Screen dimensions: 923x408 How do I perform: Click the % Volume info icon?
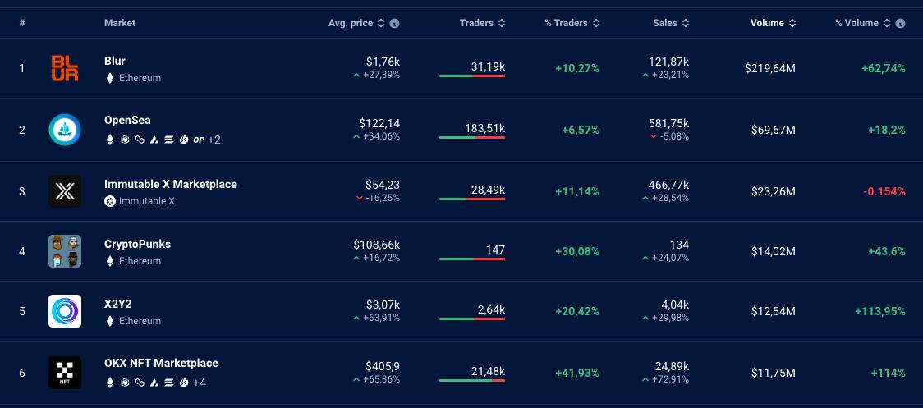[901, 24]
